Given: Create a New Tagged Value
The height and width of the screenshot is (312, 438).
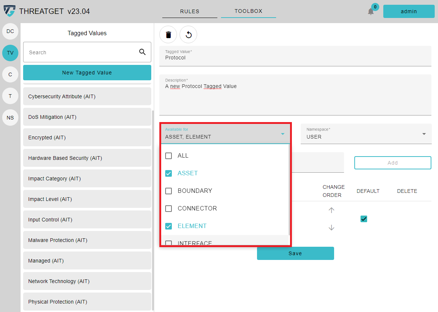Looking at the screenshot, I should [x=87, y=73].
